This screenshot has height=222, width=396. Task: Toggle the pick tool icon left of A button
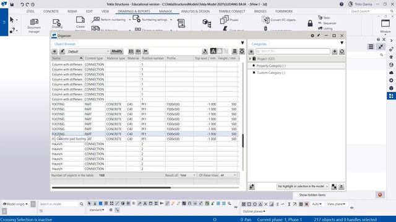(205, 51)
